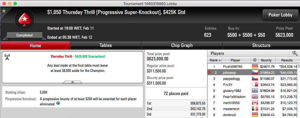Click the Poker Lobby button
The image size is (300, 118).
pos(280,15)
